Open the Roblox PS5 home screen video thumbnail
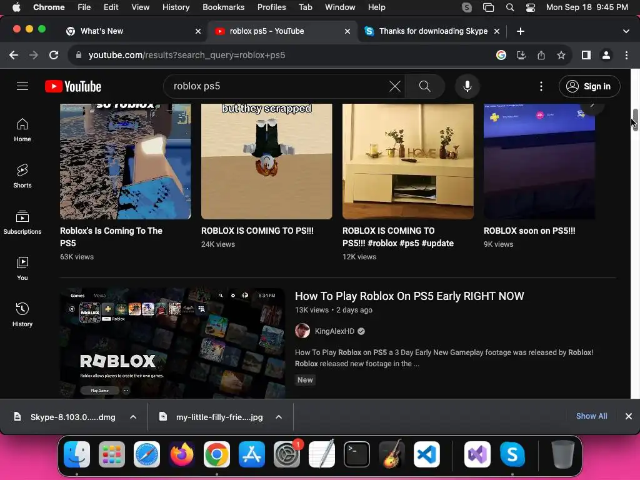The height and width of the screenshot is (480, 640). tap(172, 343)
